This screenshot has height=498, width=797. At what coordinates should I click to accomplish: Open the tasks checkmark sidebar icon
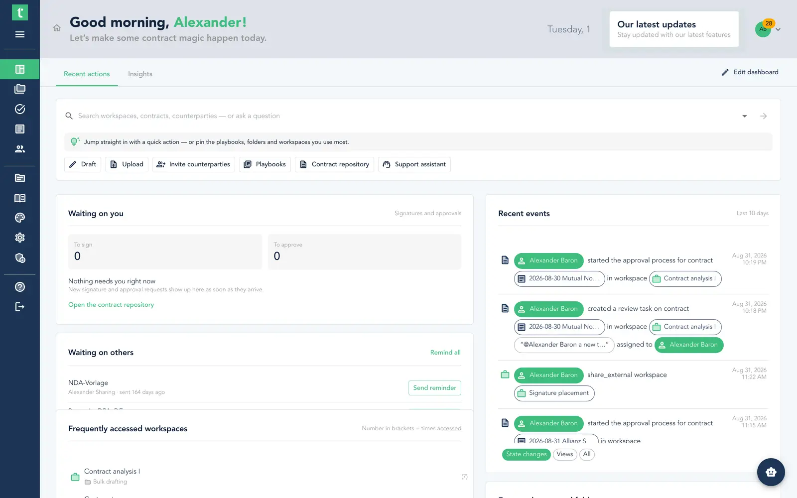[x=20, y=109]
